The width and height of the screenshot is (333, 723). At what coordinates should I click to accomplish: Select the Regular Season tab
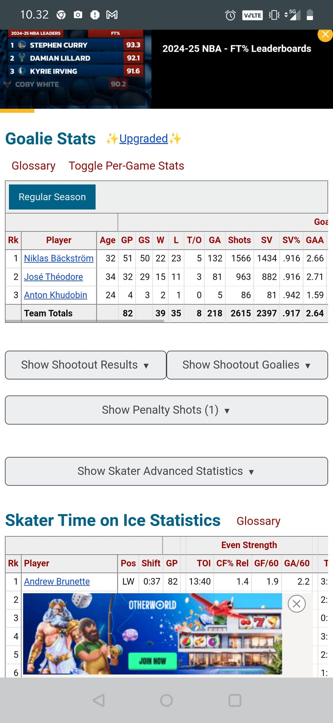pos(52,197)
